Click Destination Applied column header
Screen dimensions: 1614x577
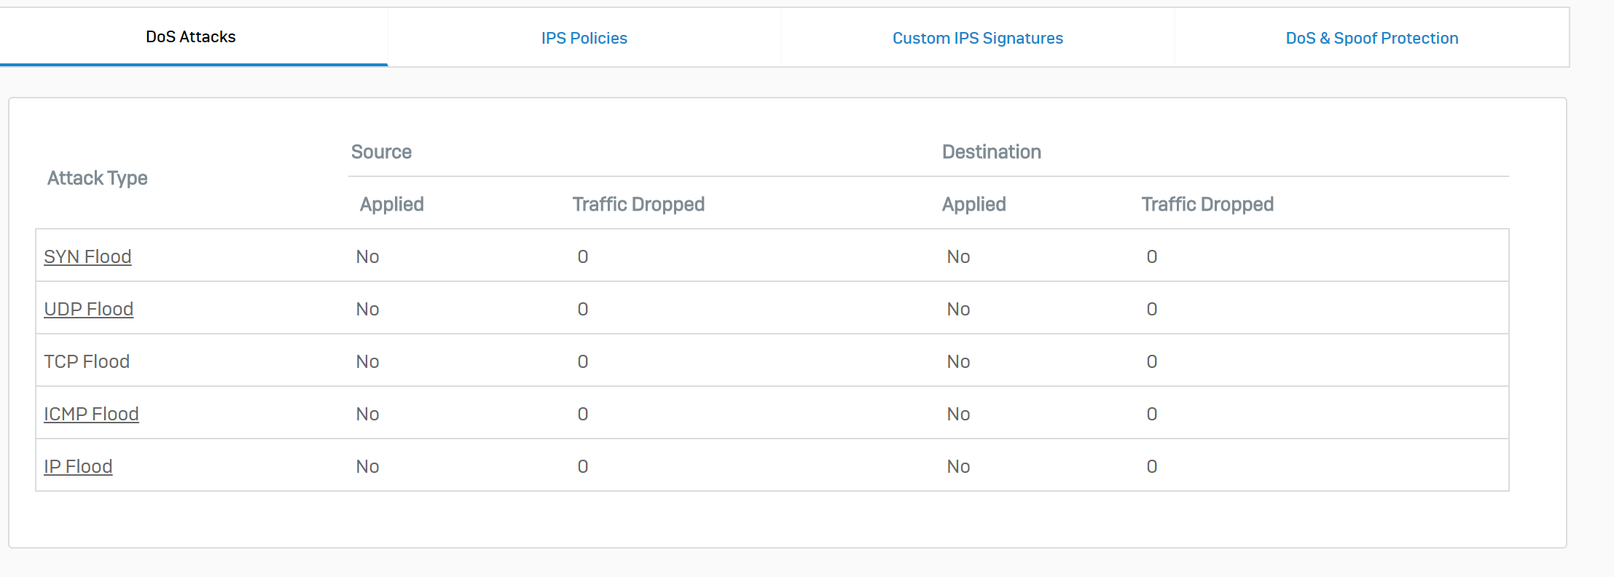pos(974,205)
